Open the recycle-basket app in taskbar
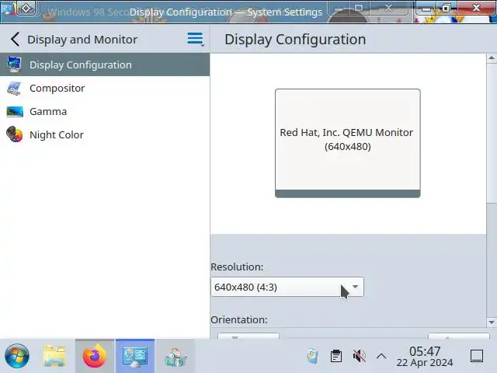The height and width of the screenshot is (373, 497). (175, 357)
